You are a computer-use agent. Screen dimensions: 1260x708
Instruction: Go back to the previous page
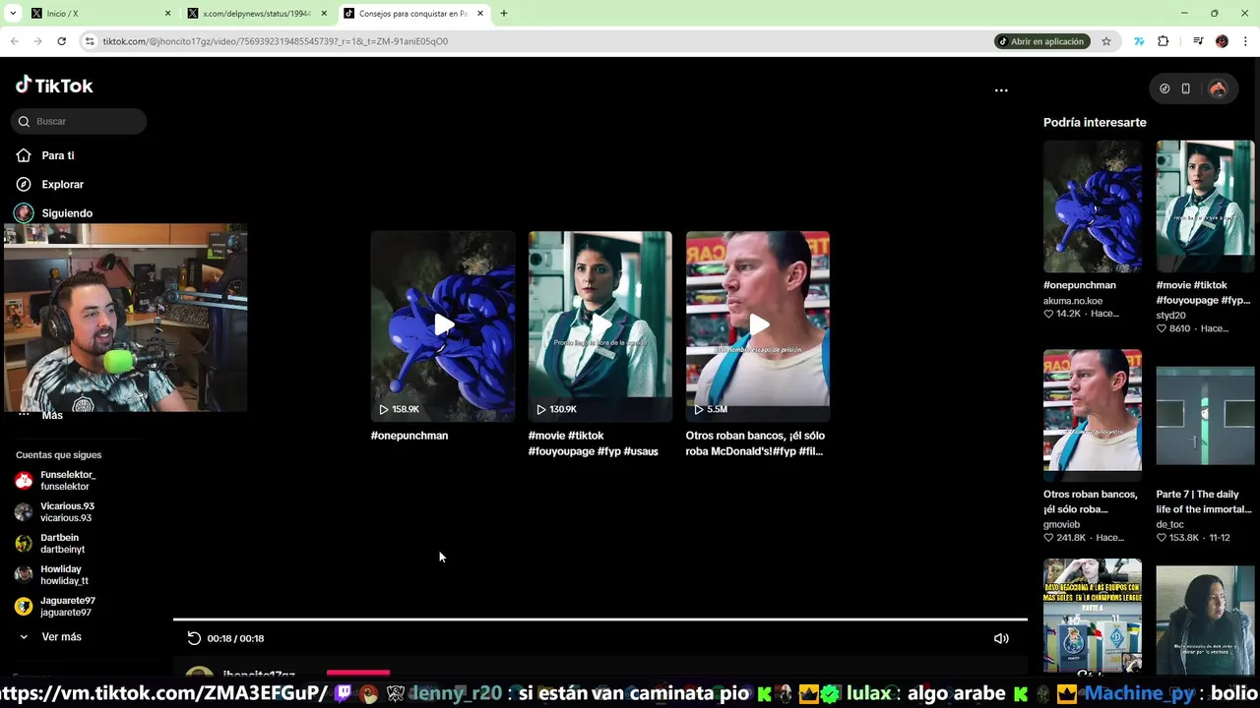15,41
